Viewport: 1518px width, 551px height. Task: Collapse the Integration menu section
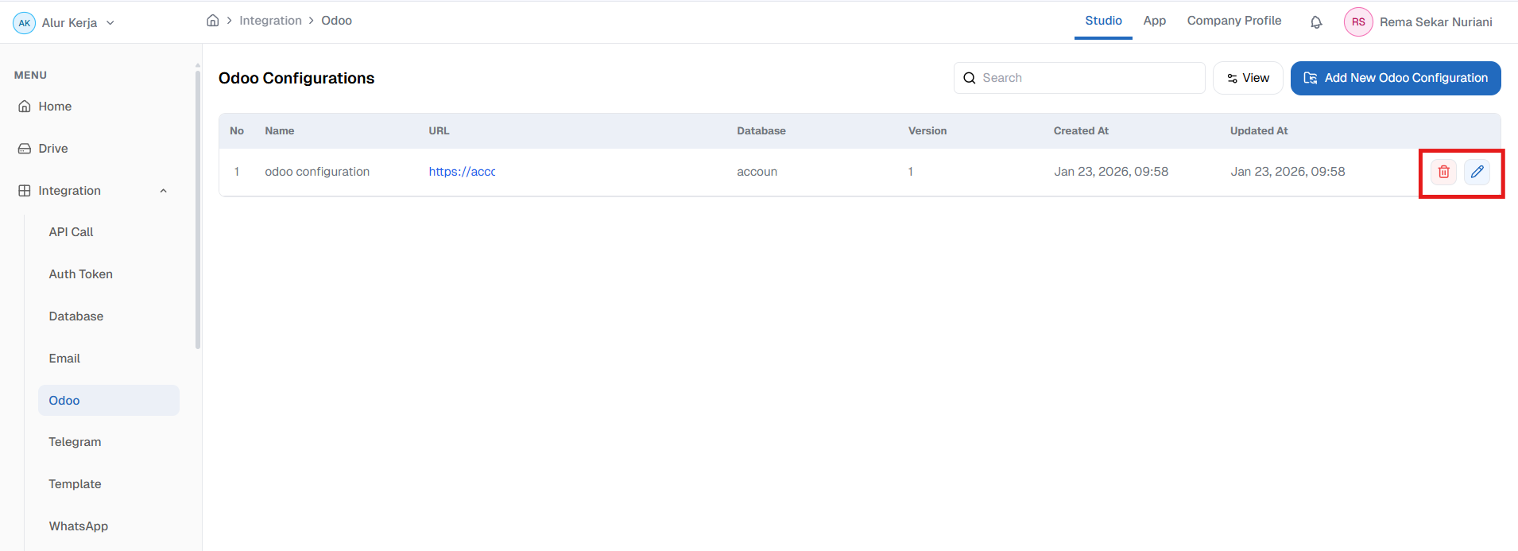163,191
